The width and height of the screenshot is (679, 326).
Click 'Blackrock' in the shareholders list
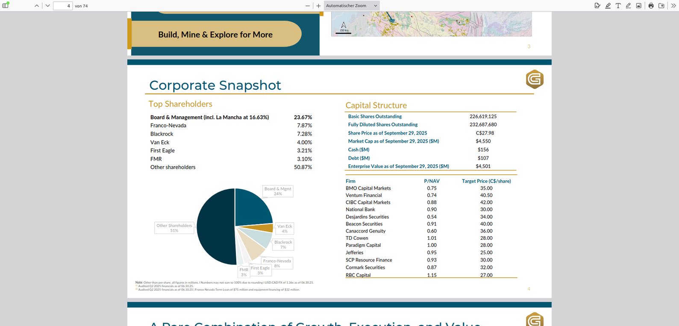(x=162, y=134)
